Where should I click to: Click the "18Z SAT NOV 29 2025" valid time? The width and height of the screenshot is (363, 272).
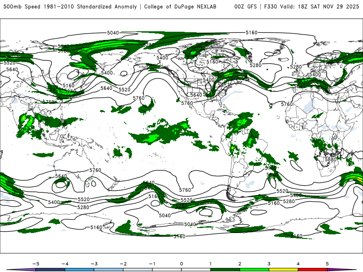(328, 6)
